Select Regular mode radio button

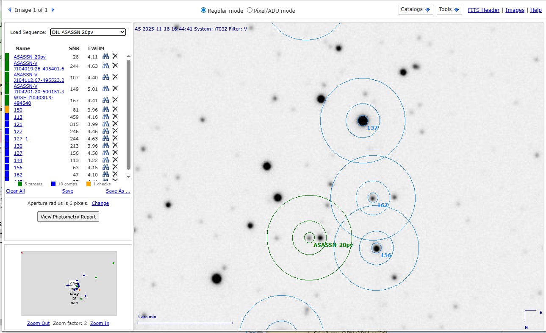click(203, 10)
